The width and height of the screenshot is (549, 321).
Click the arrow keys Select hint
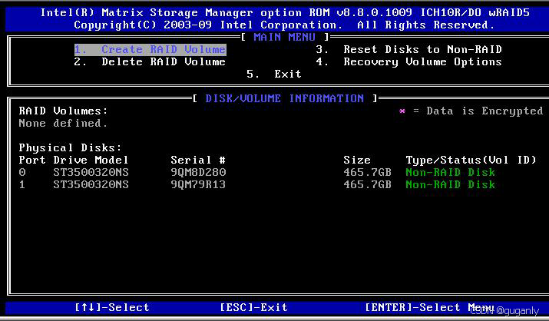coord(112,308)
